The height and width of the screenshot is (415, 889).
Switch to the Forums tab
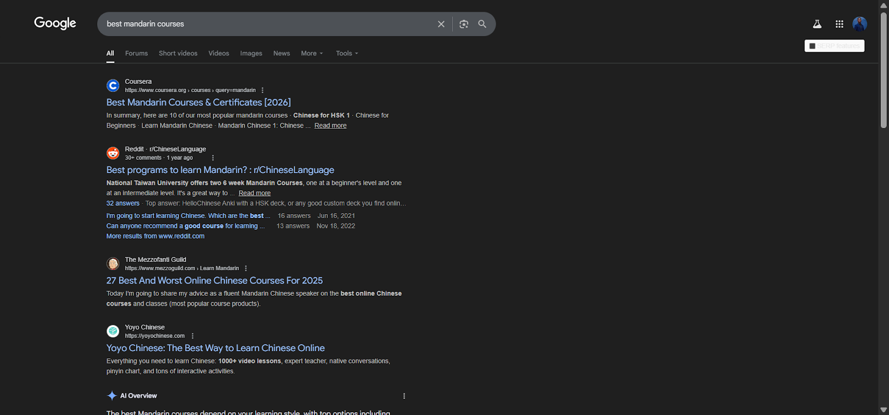(x=136, y=53)
